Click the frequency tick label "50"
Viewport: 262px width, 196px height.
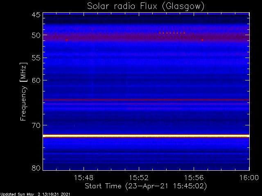click(x=36, y=36)
